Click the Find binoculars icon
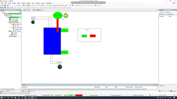The height and width of the screenshot is (99, 177). pos(24,5)
